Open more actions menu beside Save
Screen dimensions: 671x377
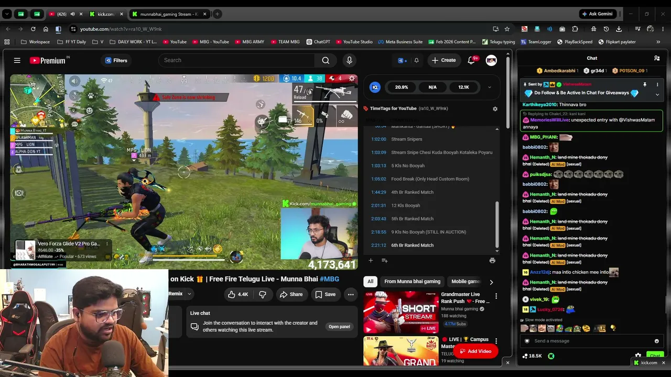(x=351, y=294)
